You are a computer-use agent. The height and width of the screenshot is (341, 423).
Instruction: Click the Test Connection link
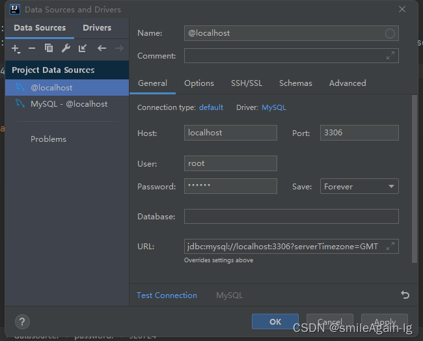[x=167, y=295]
